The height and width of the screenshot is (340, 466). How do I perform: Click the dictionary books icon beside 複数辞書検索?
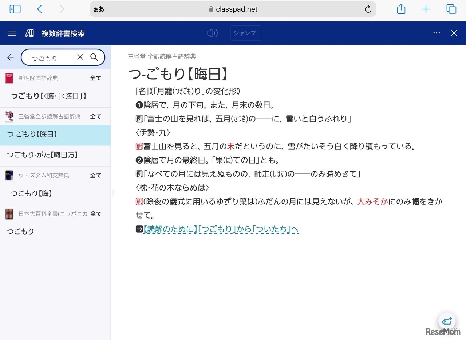click(x=29, y=33)
